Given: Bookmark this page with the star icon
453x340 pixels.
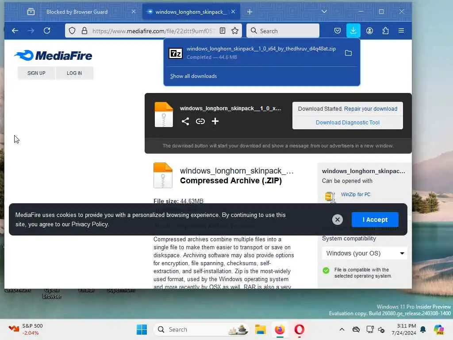Looking at the screenshot, I should point(235,31).
